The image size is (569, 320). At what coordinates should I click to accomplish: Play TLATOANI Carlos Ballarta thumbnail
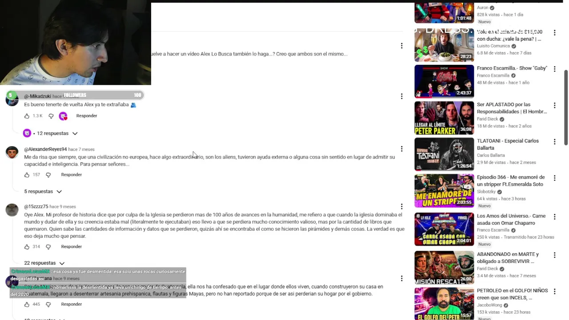(x=444, y=154)
